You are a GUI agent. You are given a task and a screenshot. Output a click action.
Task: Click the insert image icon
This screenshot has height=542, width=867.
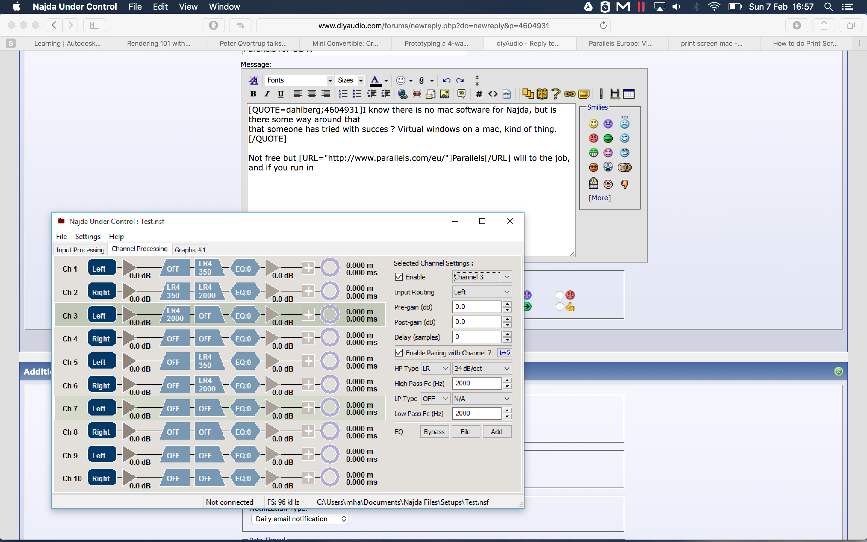pos(445,94)
